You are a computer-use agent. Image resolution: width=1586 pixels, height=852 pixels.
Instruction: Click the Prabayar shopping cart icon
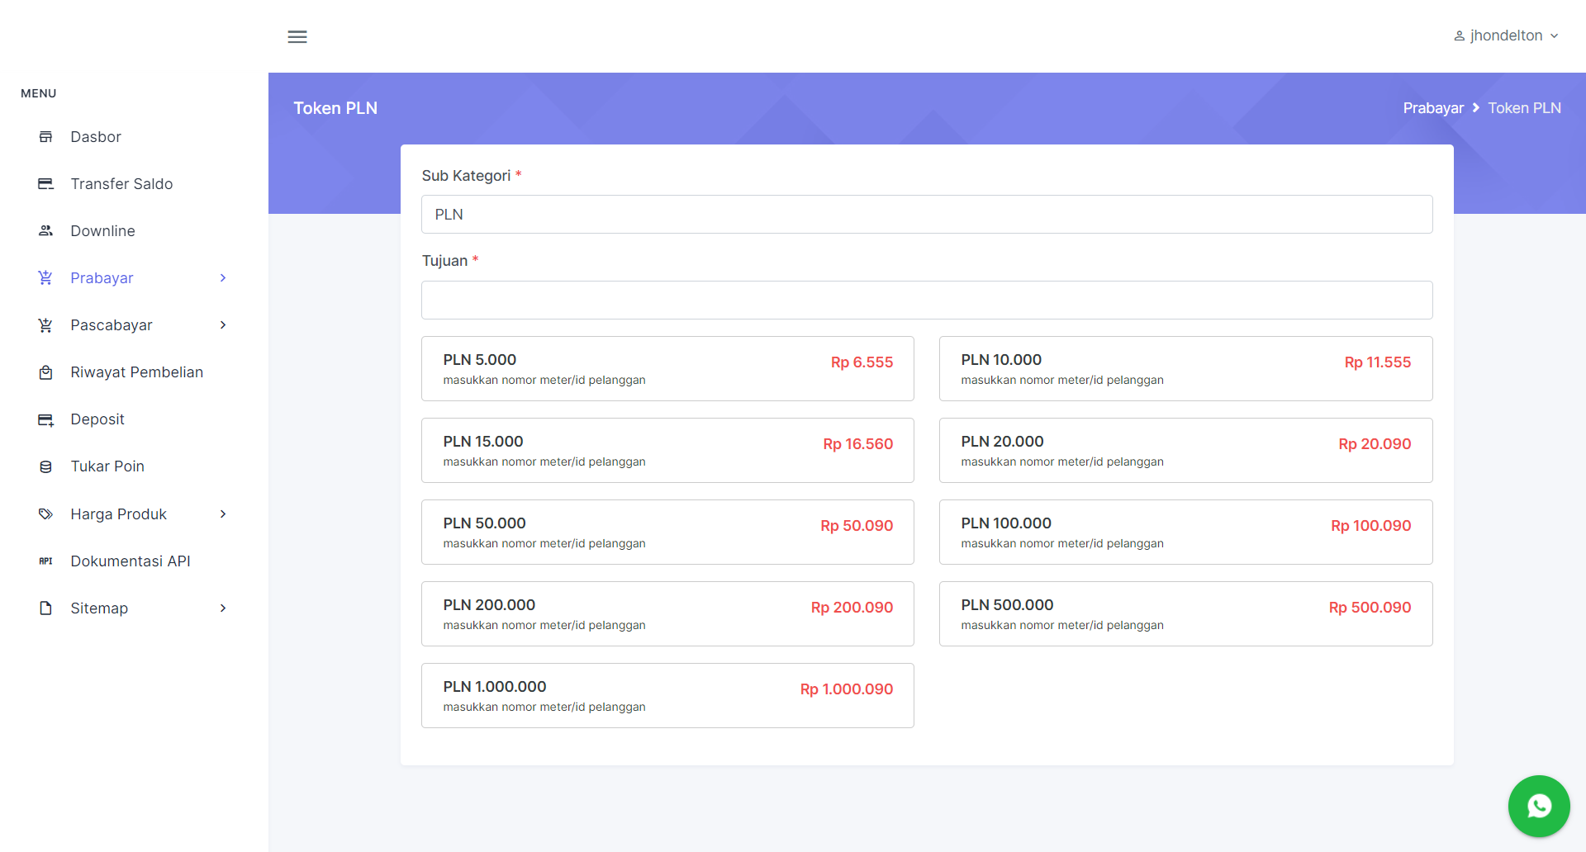pos(46,278)
